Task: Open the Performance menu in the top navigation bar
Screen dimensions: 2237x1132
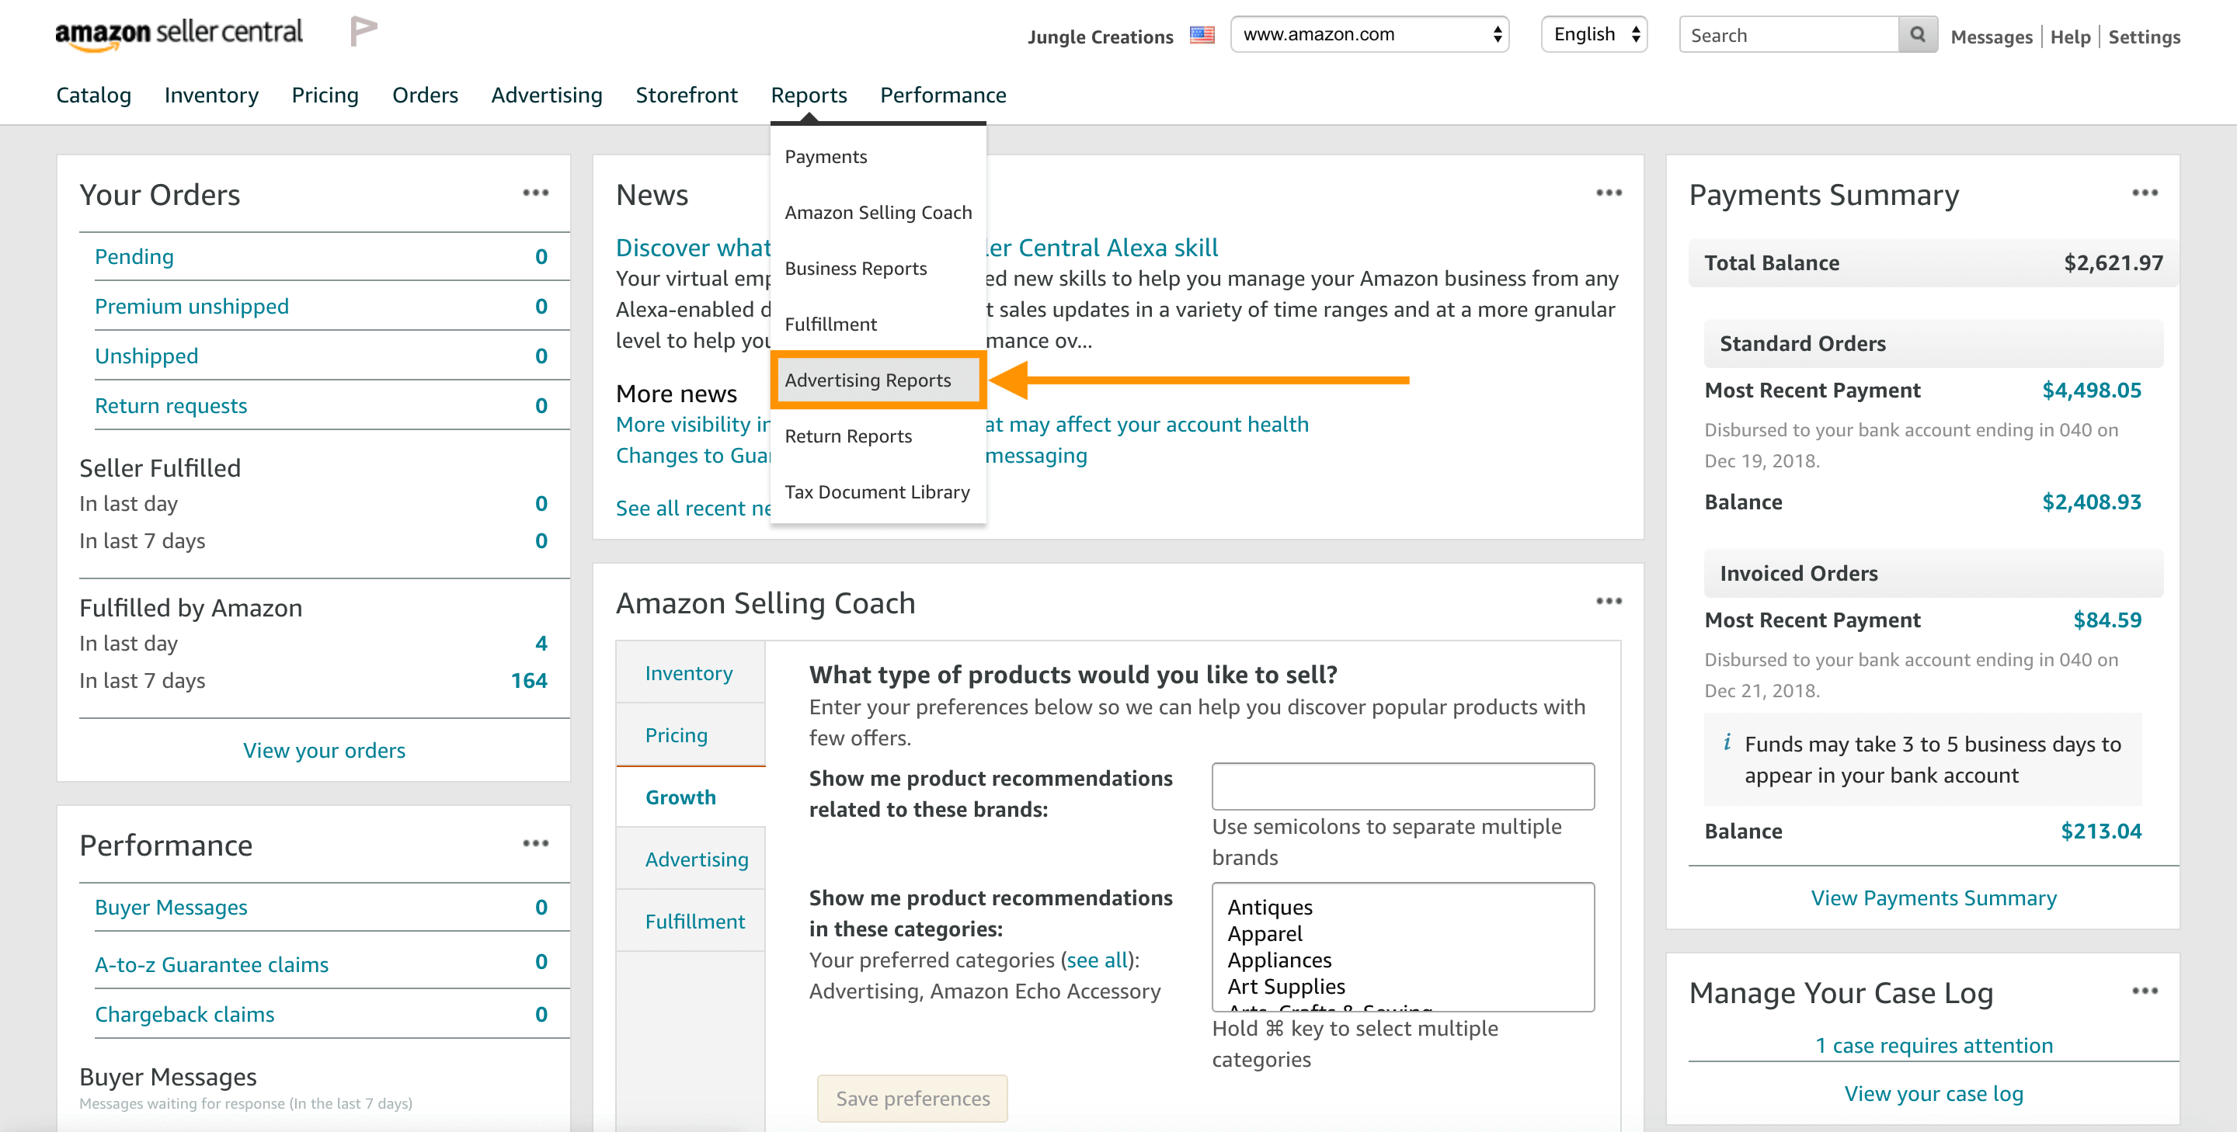Action: [942, 95]
